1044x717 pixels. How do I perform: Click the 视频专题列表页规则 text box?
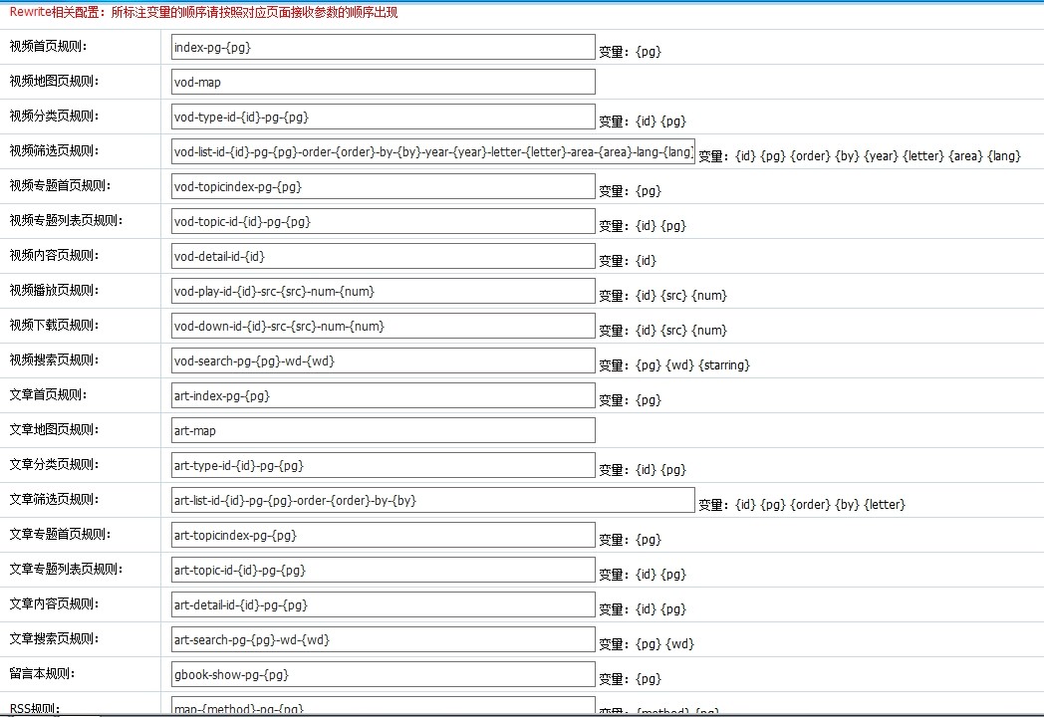383,221
